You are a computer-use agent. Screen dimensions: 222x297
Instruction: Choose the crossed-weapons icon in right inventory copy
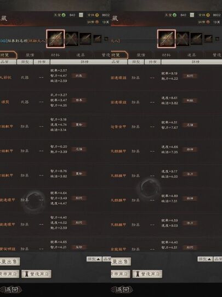pyautogui.click(x=183, y=39)
